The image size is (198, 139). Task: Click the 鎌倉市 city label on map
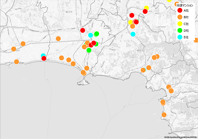(141, 50)
